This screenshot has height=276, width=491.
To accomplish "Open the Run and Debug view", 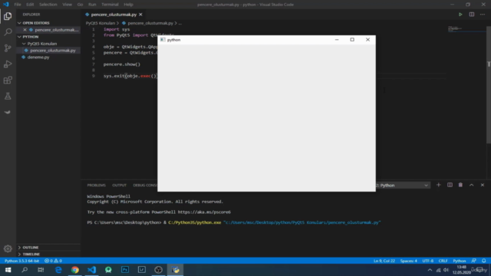I will (x=8, y=64).
